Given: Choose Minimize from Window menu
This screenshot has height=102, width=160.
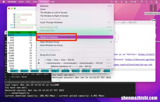Looking at the screenshot, I should tap(75, 6).
